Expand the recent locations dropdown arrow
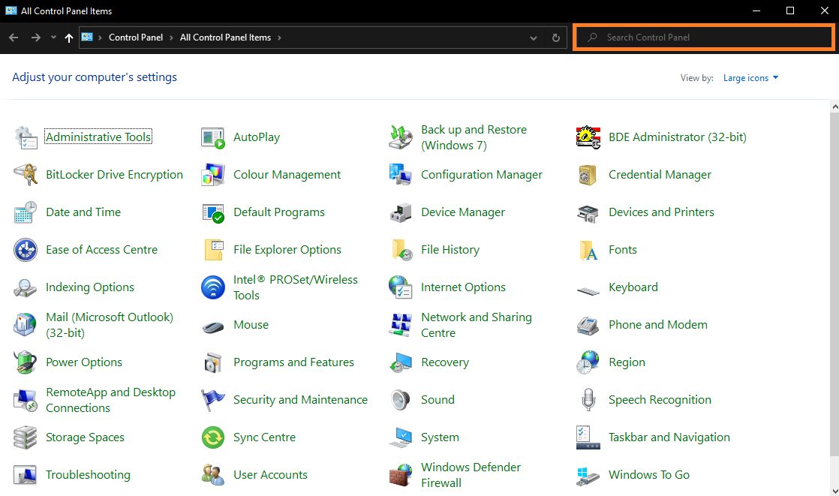The image size is (839, 496). click(x=53, y=38)
